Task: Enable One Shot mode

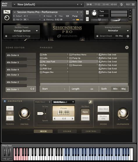Action: click(x=103, y=109)
